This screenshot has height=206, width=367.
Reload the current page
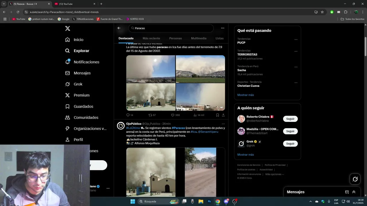tap(18, 12)
